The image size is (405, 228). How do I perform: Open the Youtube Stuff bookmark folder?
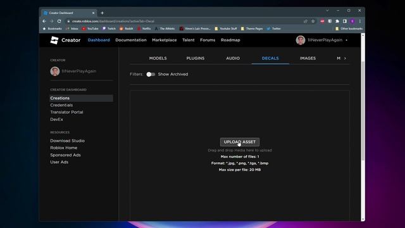point(226,28)
